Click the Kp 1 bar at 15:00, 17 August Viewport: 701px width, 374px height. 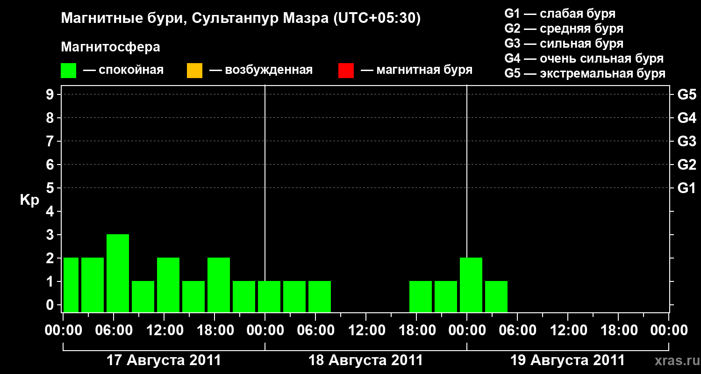click(193, 296)
